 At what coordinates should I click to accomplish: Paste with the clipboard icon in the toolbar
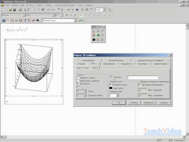click(x=43, y=10)
